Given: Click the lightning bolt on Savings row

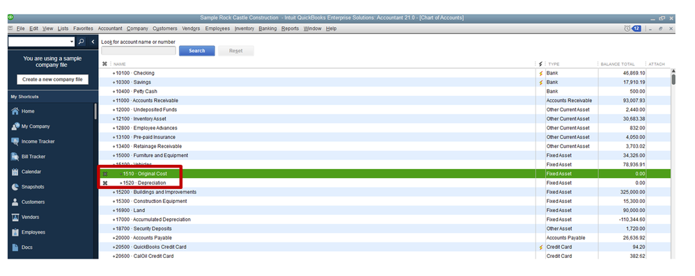Looking at the screenshot, I should (541, 82).
